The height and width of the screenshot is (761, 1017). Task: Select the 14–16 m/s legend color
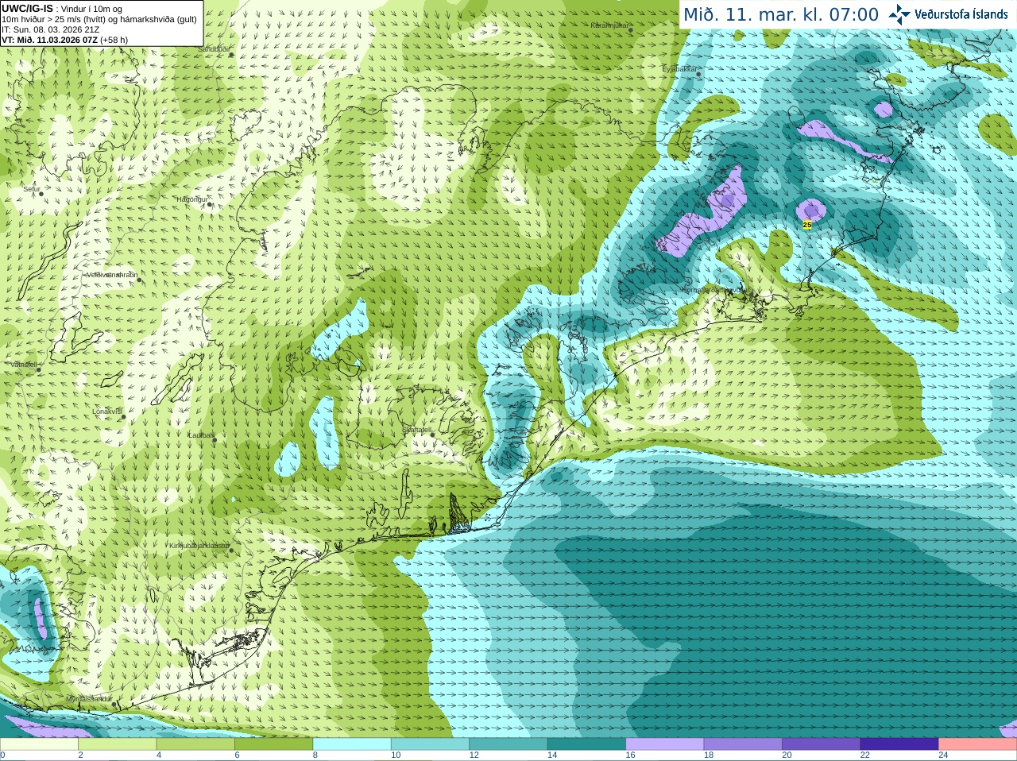[x=586, y=744]
